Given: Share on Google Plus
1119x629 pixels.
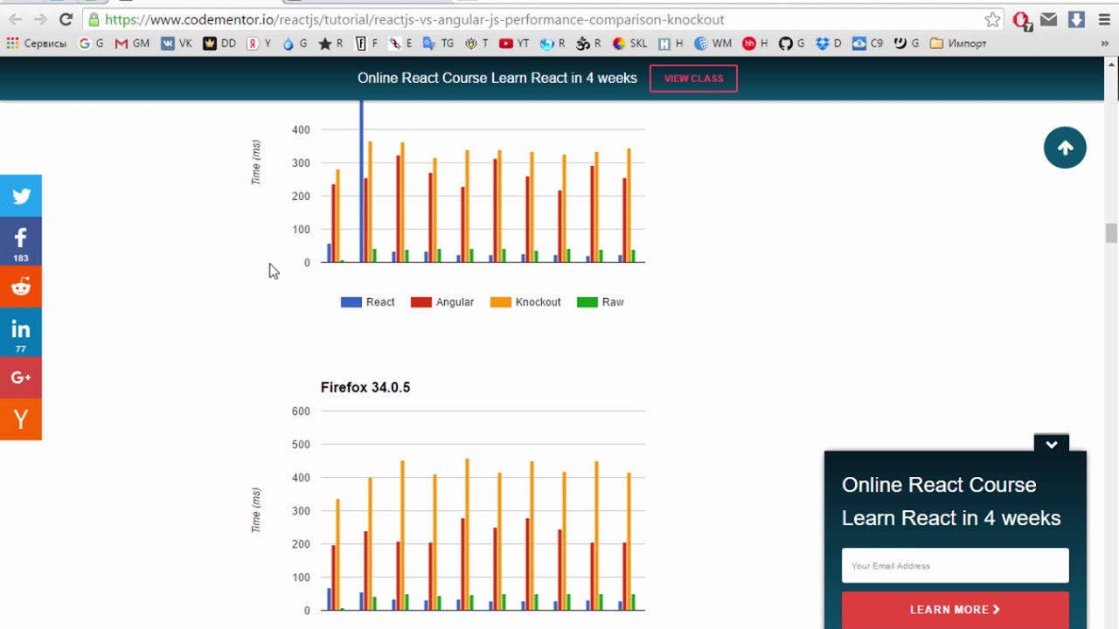Looking at the screenshot, I should tap(21, 377).
